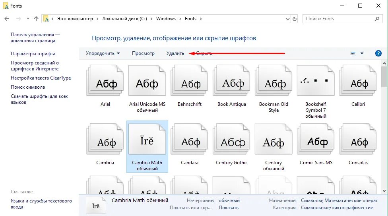Image resolution: width=388 pixels, height=216 pixels.
Task: Select Arial Unicode MS font icon
Action: (147, 81)
